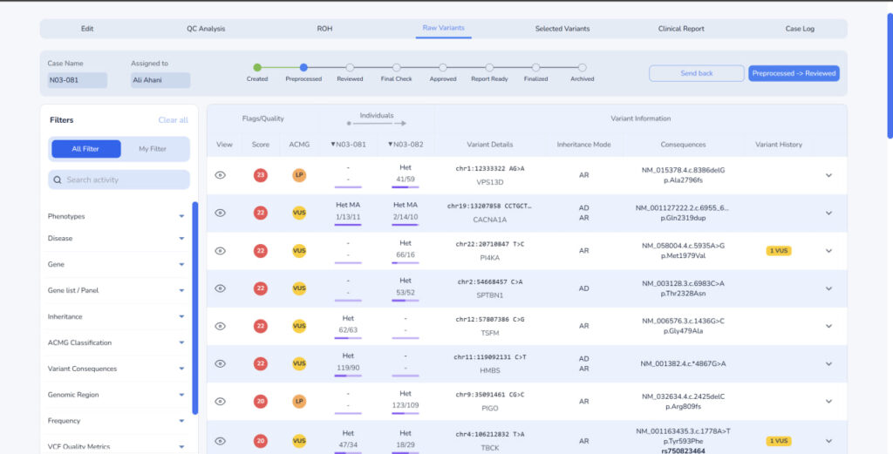
Task: Click VUS ACMG badge in CACNA1A row
Action: (x=299, y=213)
